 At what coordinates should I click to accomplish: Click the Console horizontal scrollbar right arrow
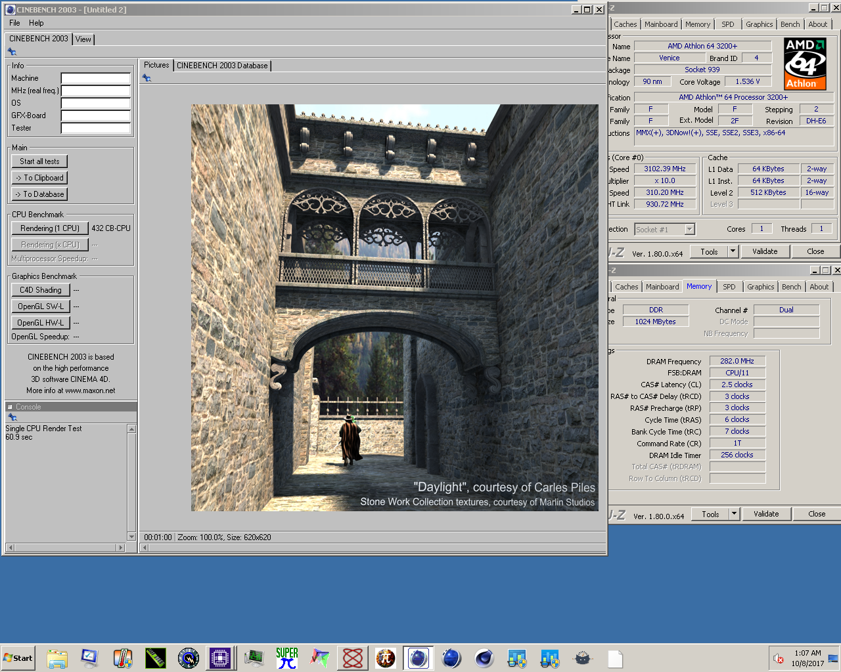(x=120, y=547)
